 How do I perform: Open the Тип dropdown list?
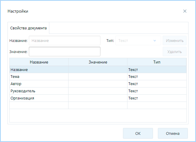pos(138,40)
